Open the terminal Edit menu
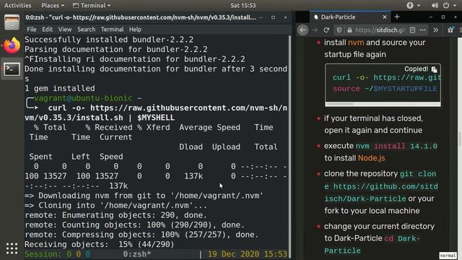 tap(47, 29)
